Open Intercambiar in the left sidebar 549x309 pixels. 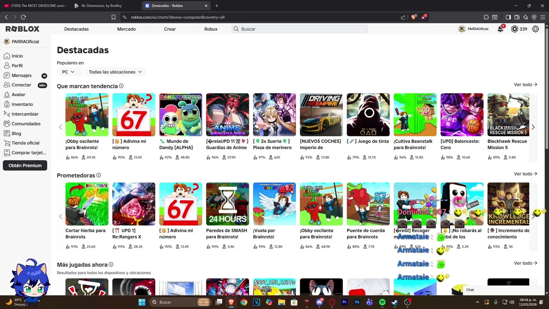[25, 114]
